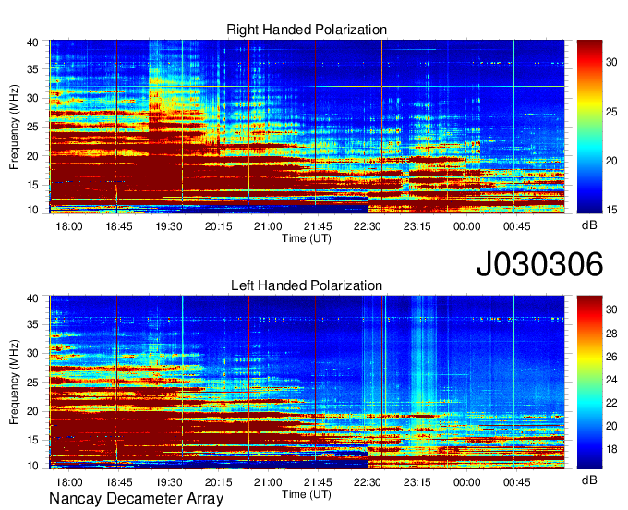Viewport: 628px width, 510px height.
Task: Click 18 dB label on left-handed color bar
Action: click(611, 449)
